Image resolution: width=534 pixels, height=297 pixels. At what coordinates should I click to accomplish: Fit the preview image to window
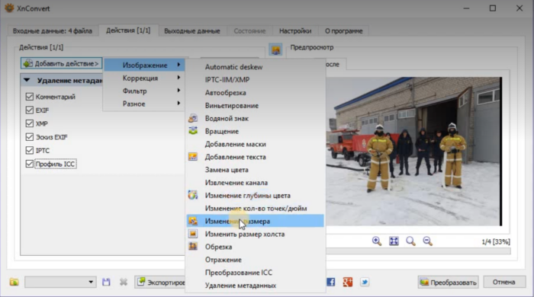click(394, 241)
